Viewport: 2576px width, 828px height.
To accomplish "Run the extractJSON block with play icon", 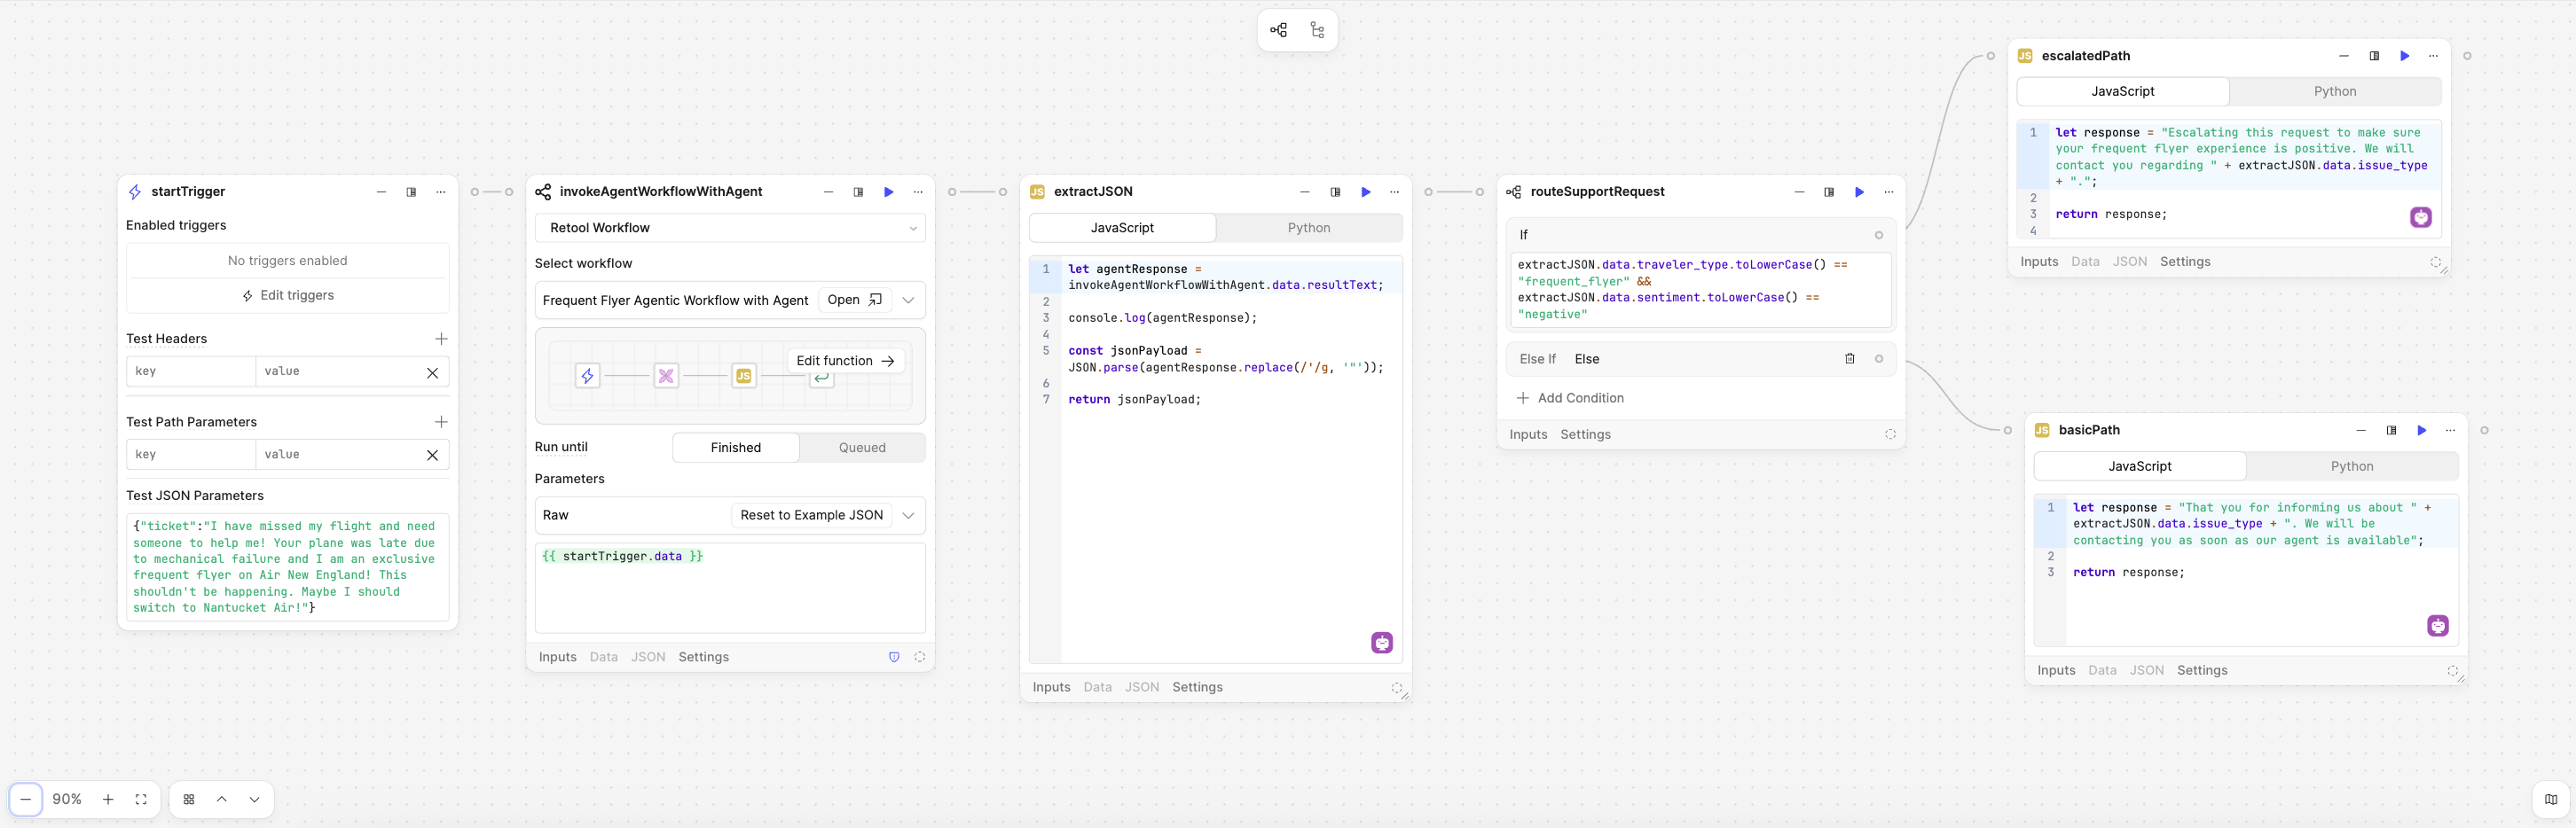I will 1365,191.
